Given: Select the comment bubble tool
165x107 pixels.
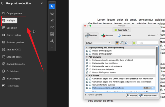Looking at the screenshot, I should [52, 13].
